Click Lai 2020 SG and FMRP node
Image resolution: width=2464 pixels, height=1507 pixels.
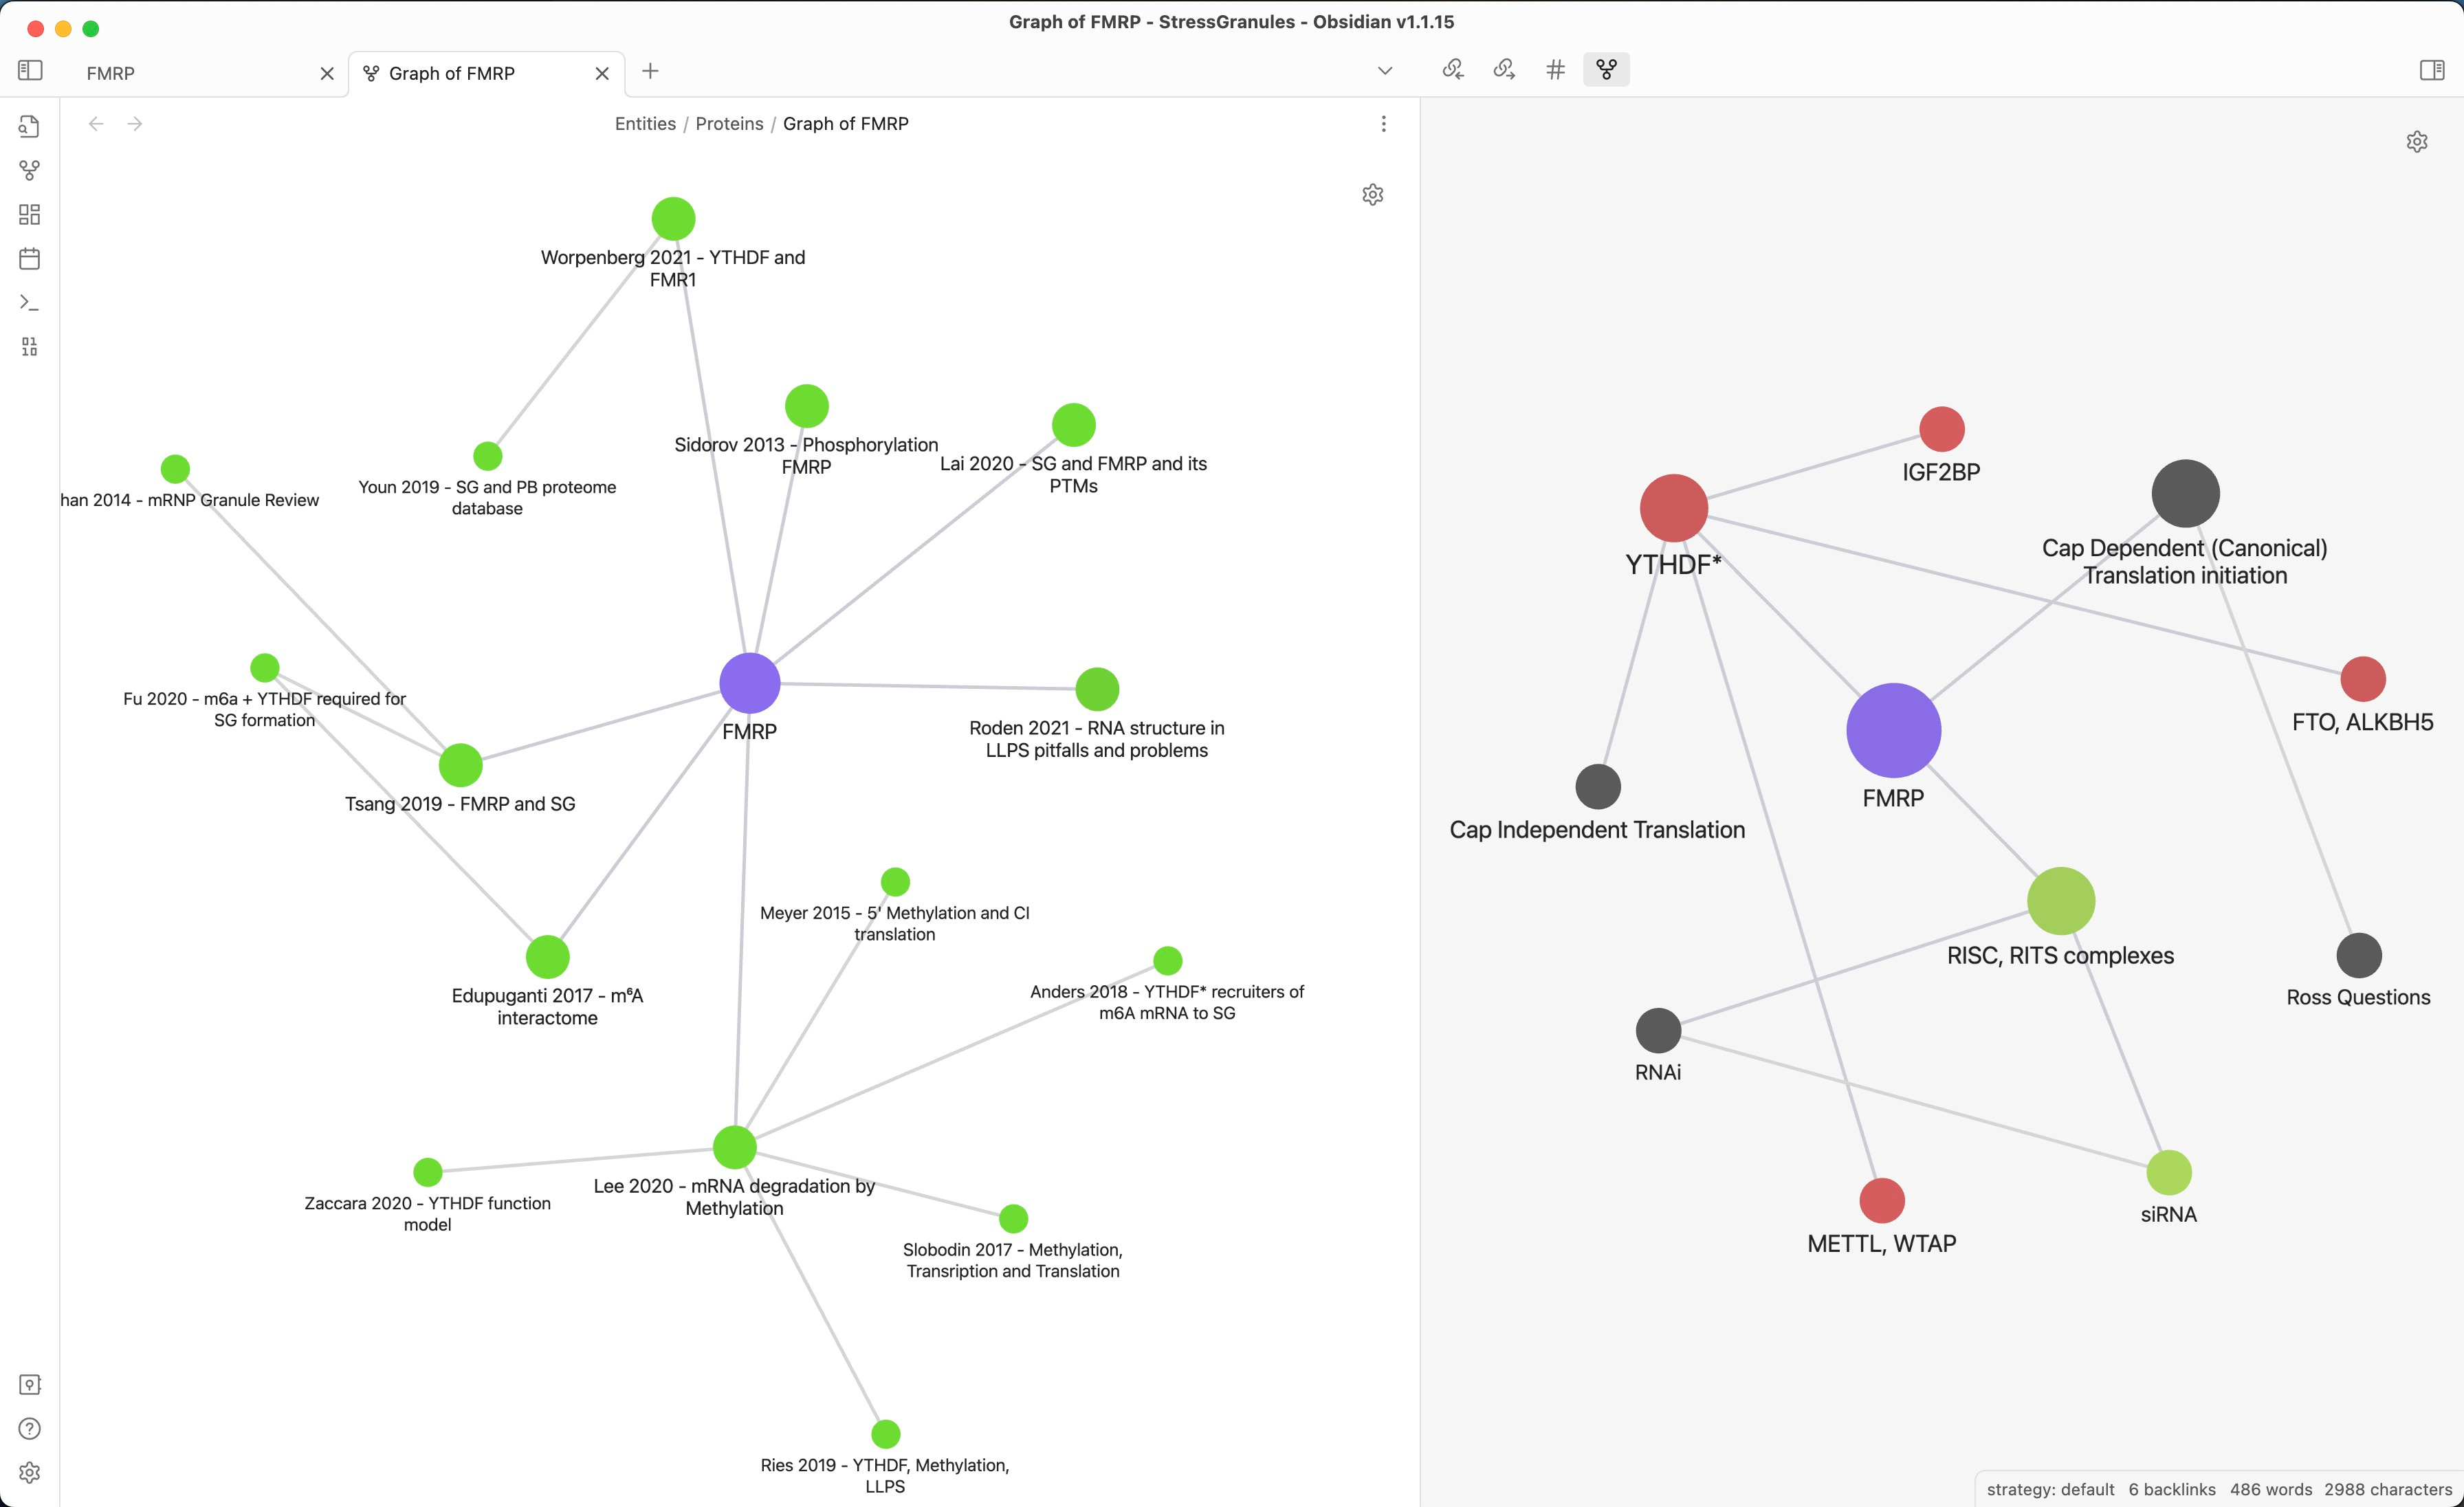tap(1074, 425)
